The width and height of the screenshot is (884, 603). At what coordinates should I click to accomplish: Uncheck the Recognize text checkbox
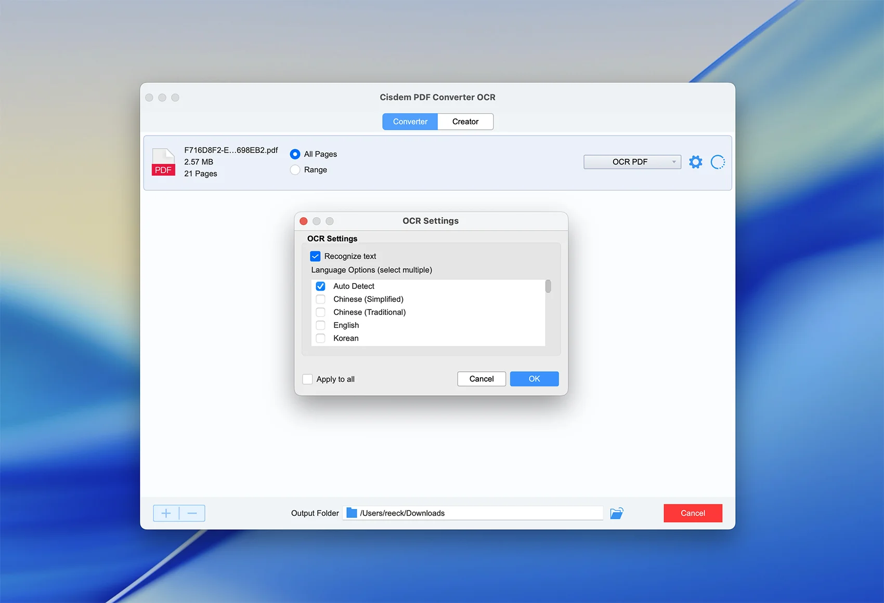(315, 256)
